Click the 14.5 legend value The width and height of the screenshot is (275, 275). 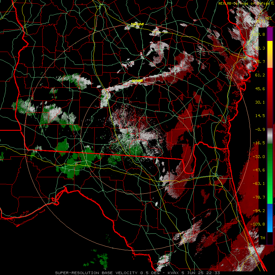[260, 116]
